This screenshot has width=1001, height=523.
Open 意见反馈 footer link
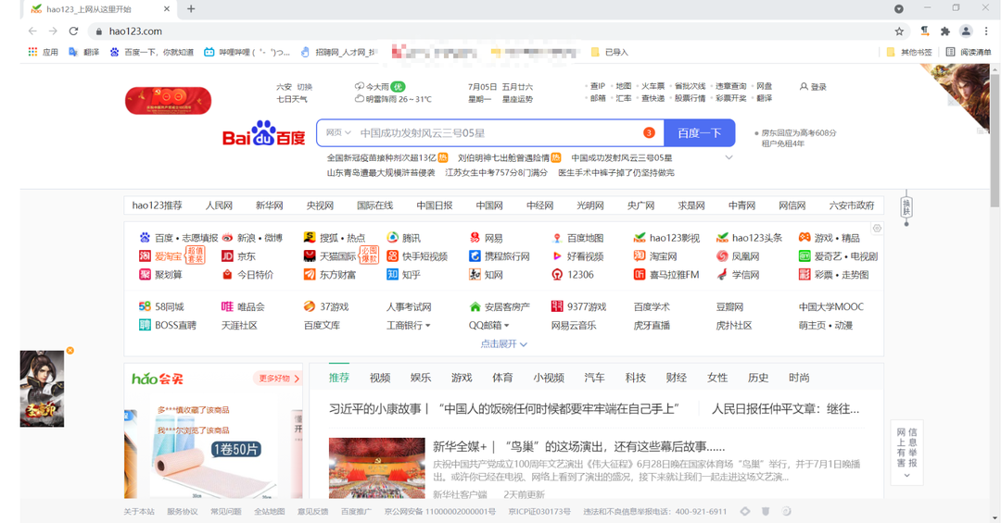(x=313, y=512)
